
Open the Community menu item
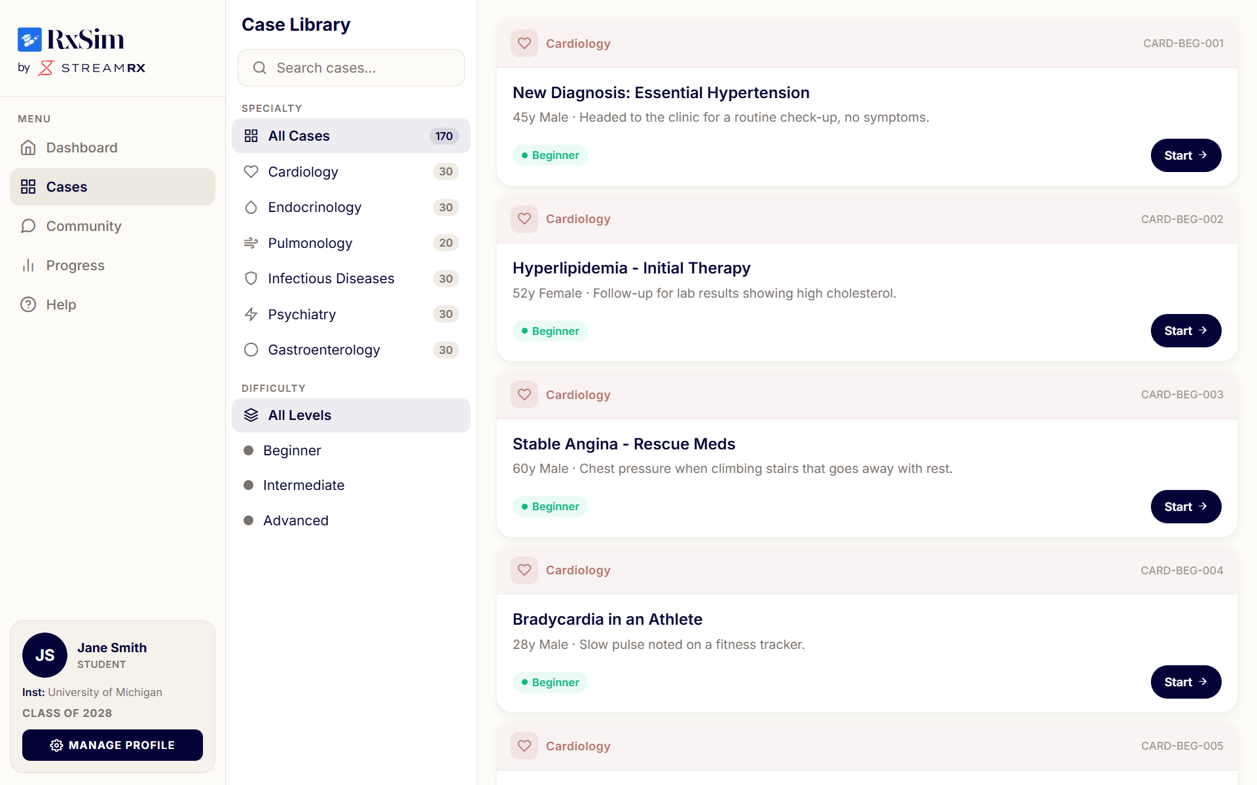point(113,226)
